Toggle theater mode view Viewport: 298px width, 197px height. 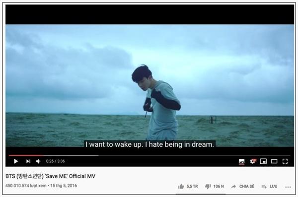click(274, 161)
